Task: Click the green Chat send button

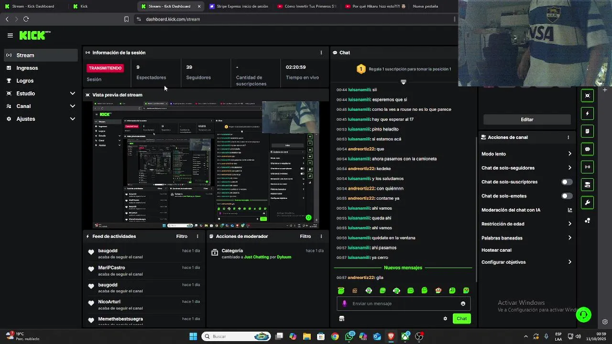Action: 461,319
